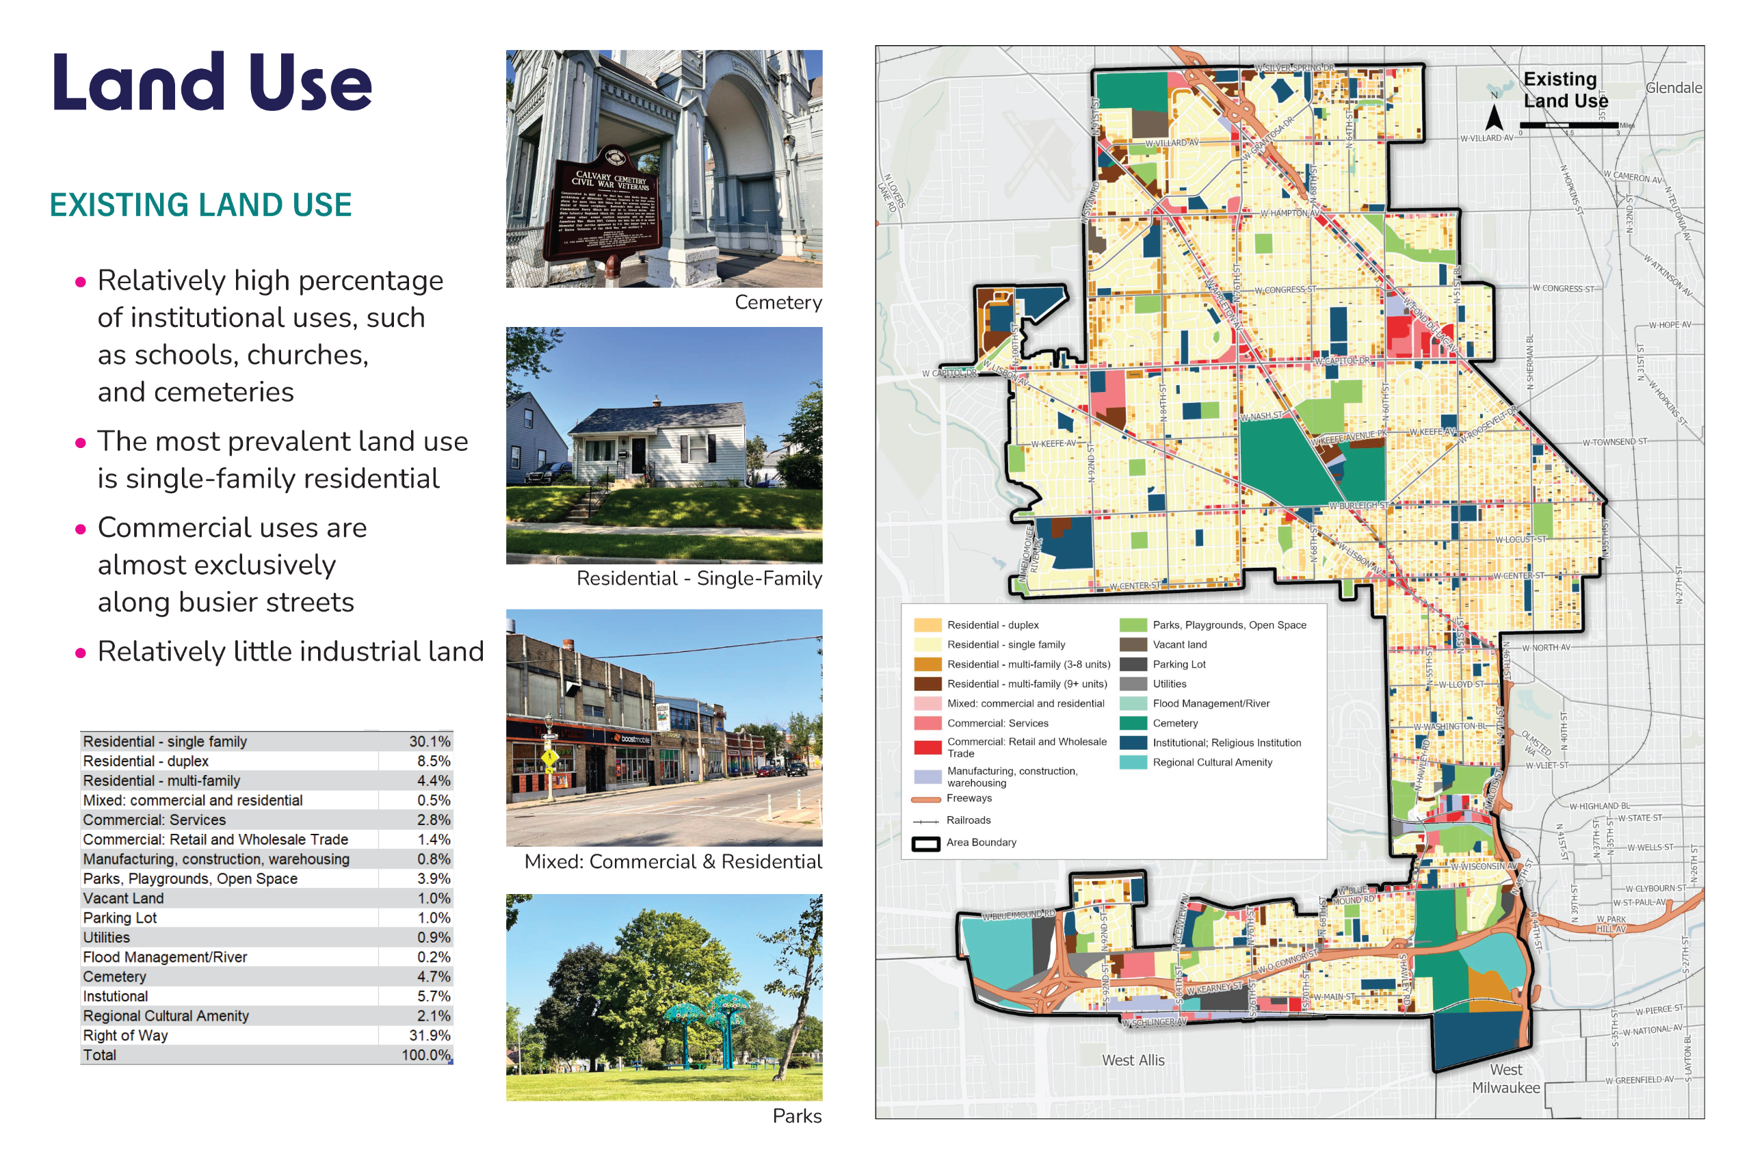This screenshot has width=1751, height=1167.
Task: Open the Parks photo with trees
Action: tap(663, 997)
